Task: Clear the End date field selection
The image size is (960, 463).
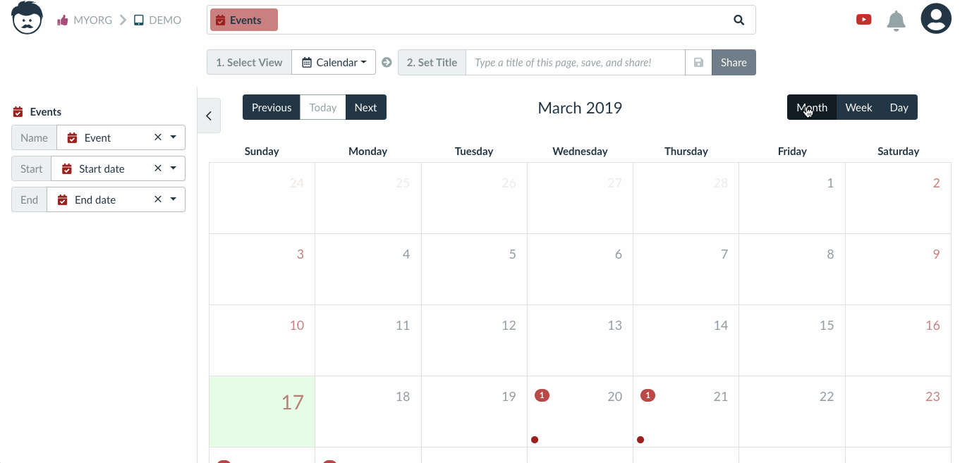Action: [158, 199]
